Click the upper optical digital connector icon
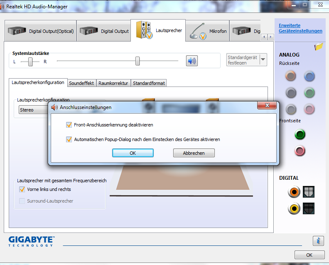This screenshot has width=329, height=265. pyautogui.click(x=308, y=192)
